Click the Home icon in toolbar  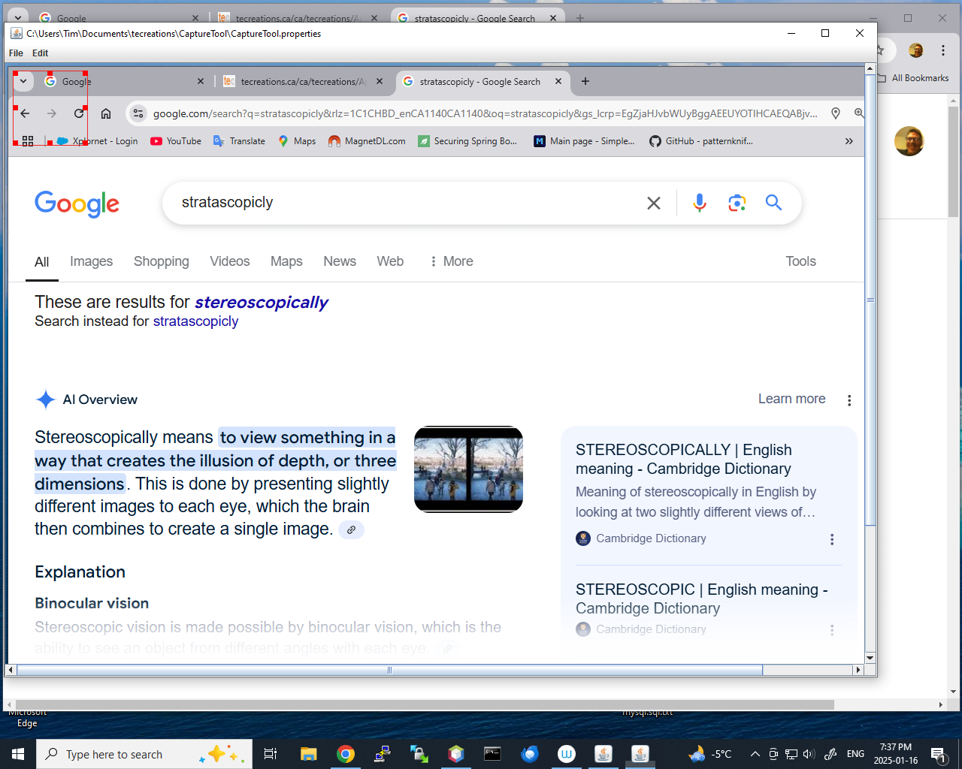click(106, 113)
